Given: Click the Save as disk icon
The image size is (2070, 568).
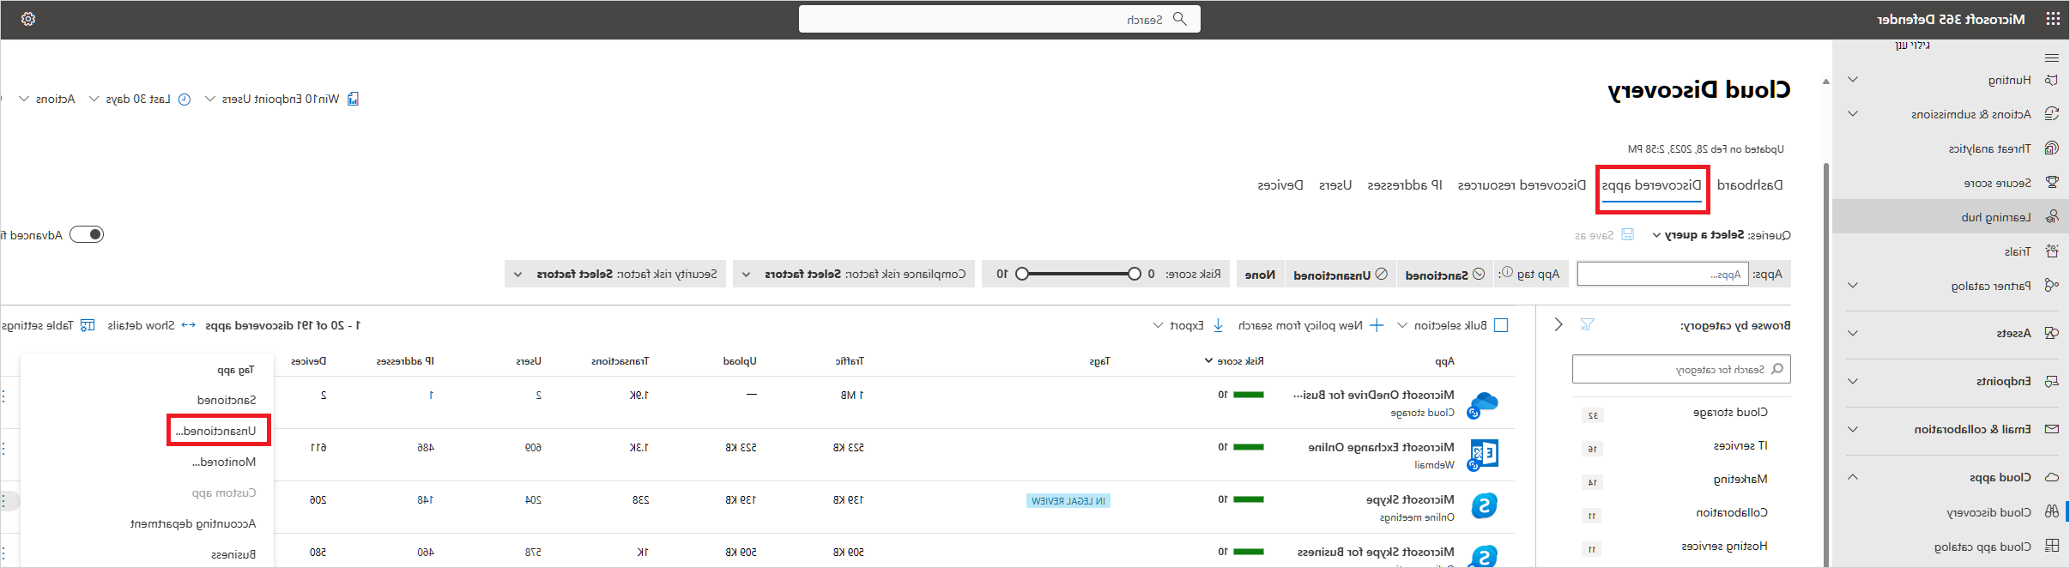Looking at the screenshot, I should tap(1628, 234).
